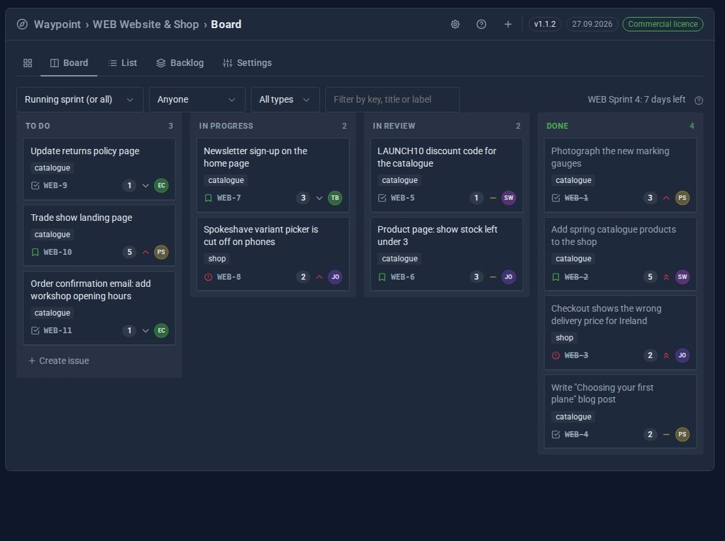This screenshot has width=725, height=541.
Task: Click the sprint info help icon
Action: tap(699, 101)
